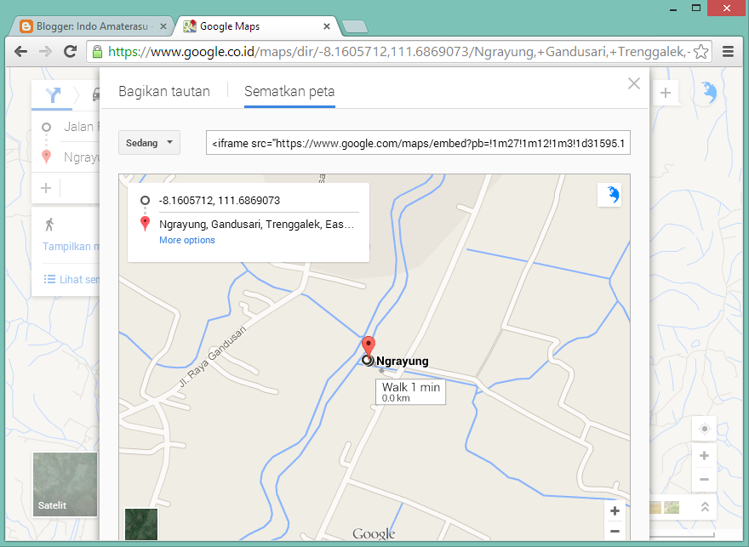The width and height of the screenshot is (749, 547).
Task: Close the Google Maps tab
Action: point(327,26)
